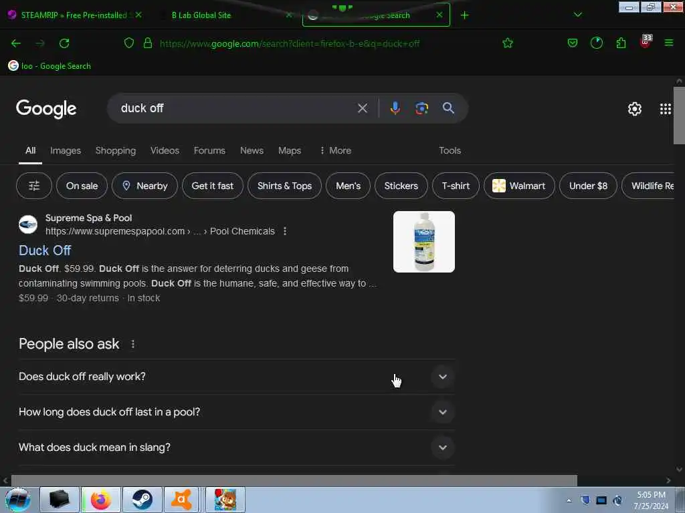
Task: Open the list all tabs chevron
Action: [x=578, y=15]
